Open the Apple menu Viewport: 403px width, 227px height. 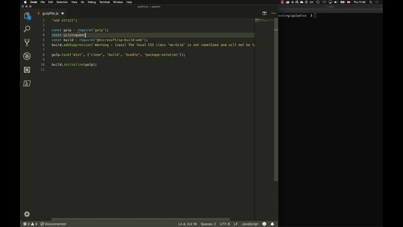(25, 2)
